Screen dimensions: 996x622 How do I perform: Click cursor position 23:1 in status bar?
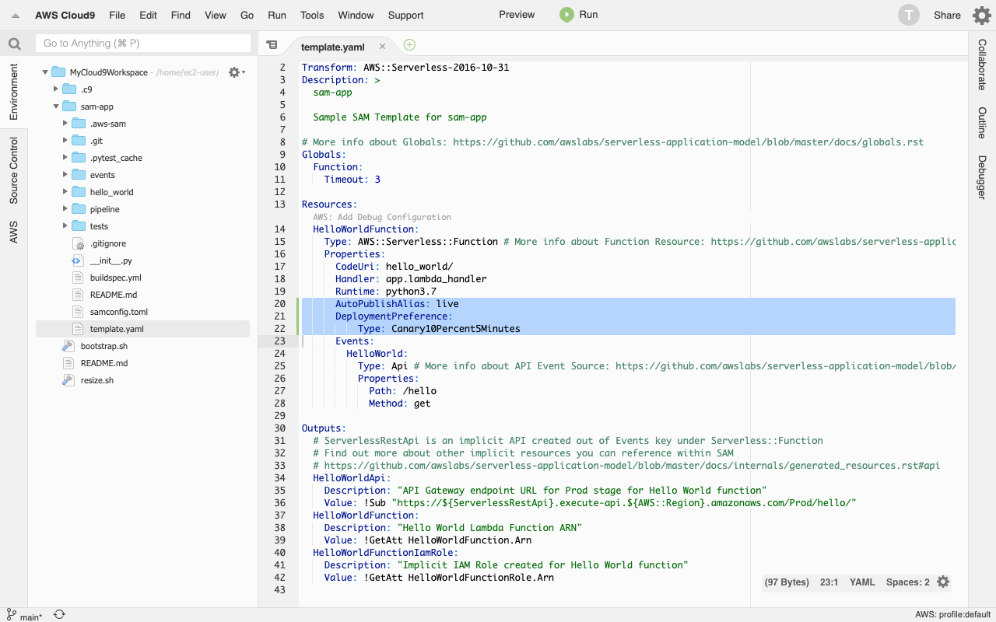(x=829, y=582)
